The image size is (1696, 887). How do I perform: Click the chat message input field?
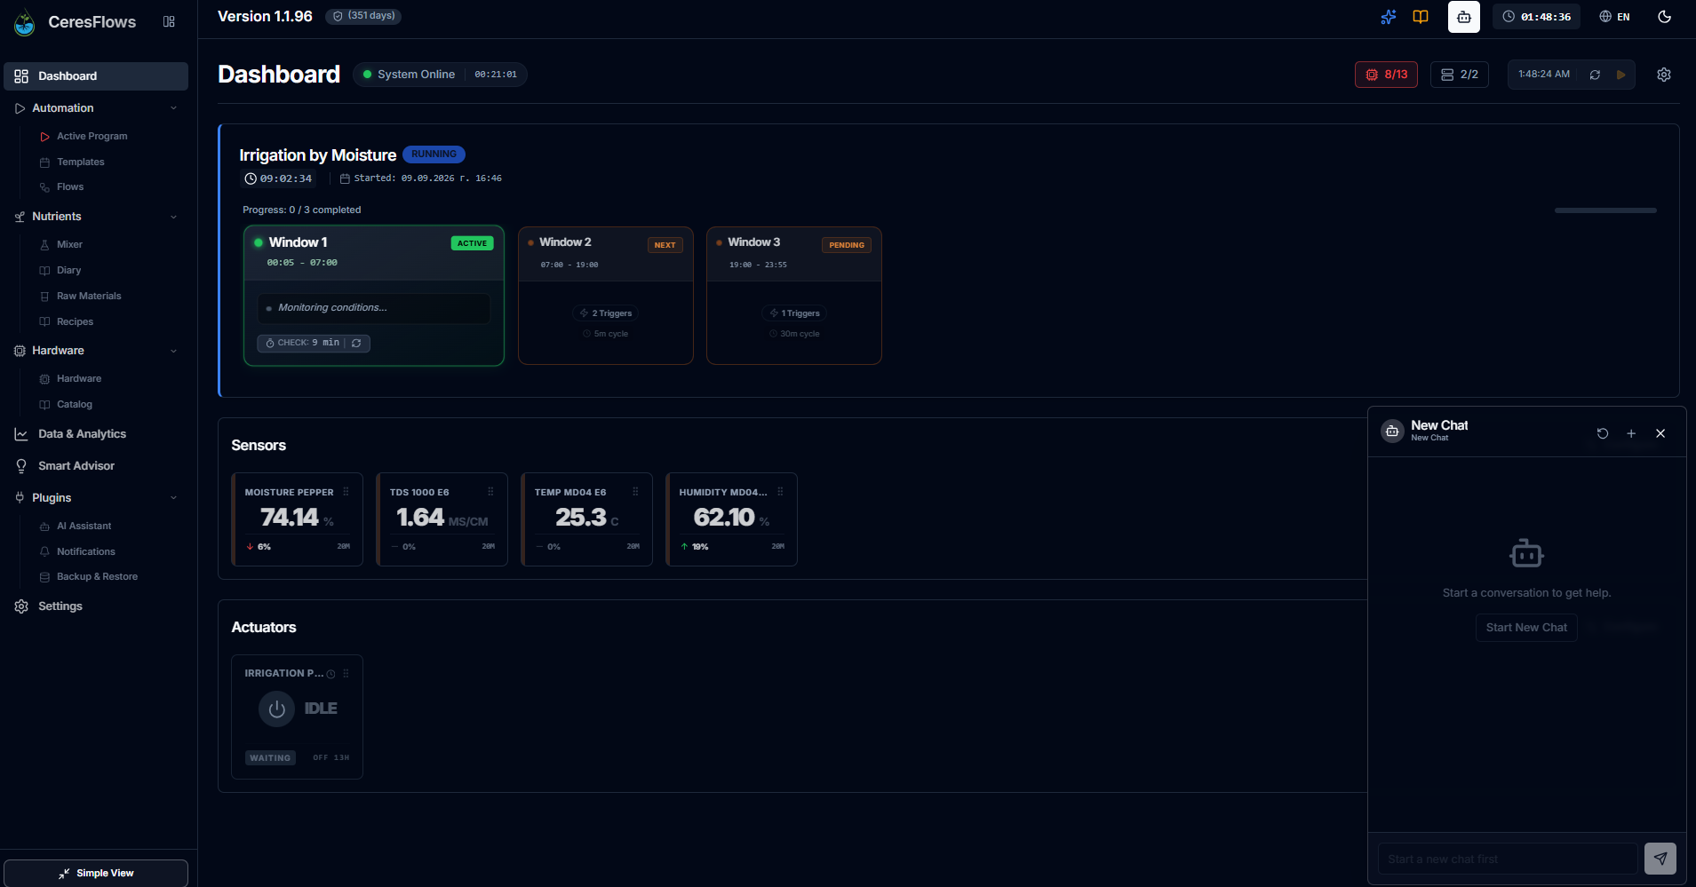[x=1508, y=859]
